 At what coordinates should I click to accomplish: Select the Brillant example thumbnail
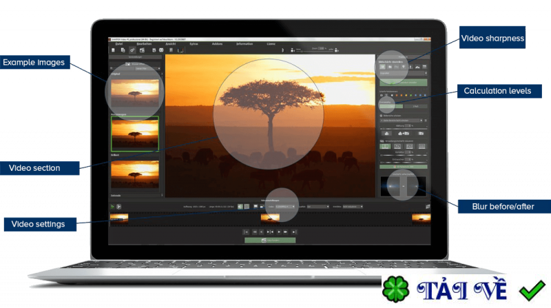135,174
